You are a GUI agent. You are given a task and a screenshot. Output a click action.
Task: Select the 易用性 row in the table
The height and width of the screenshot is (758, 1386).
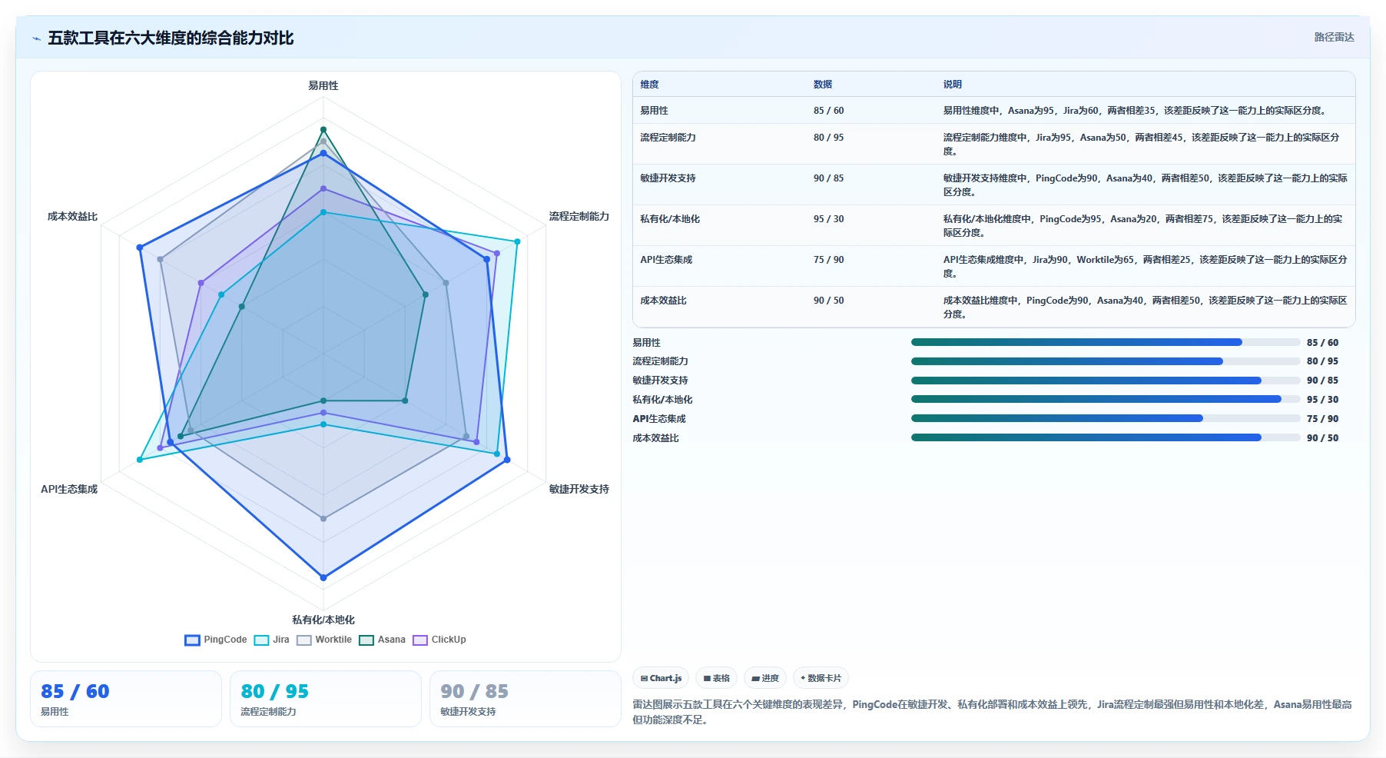[x=993, y=111]
